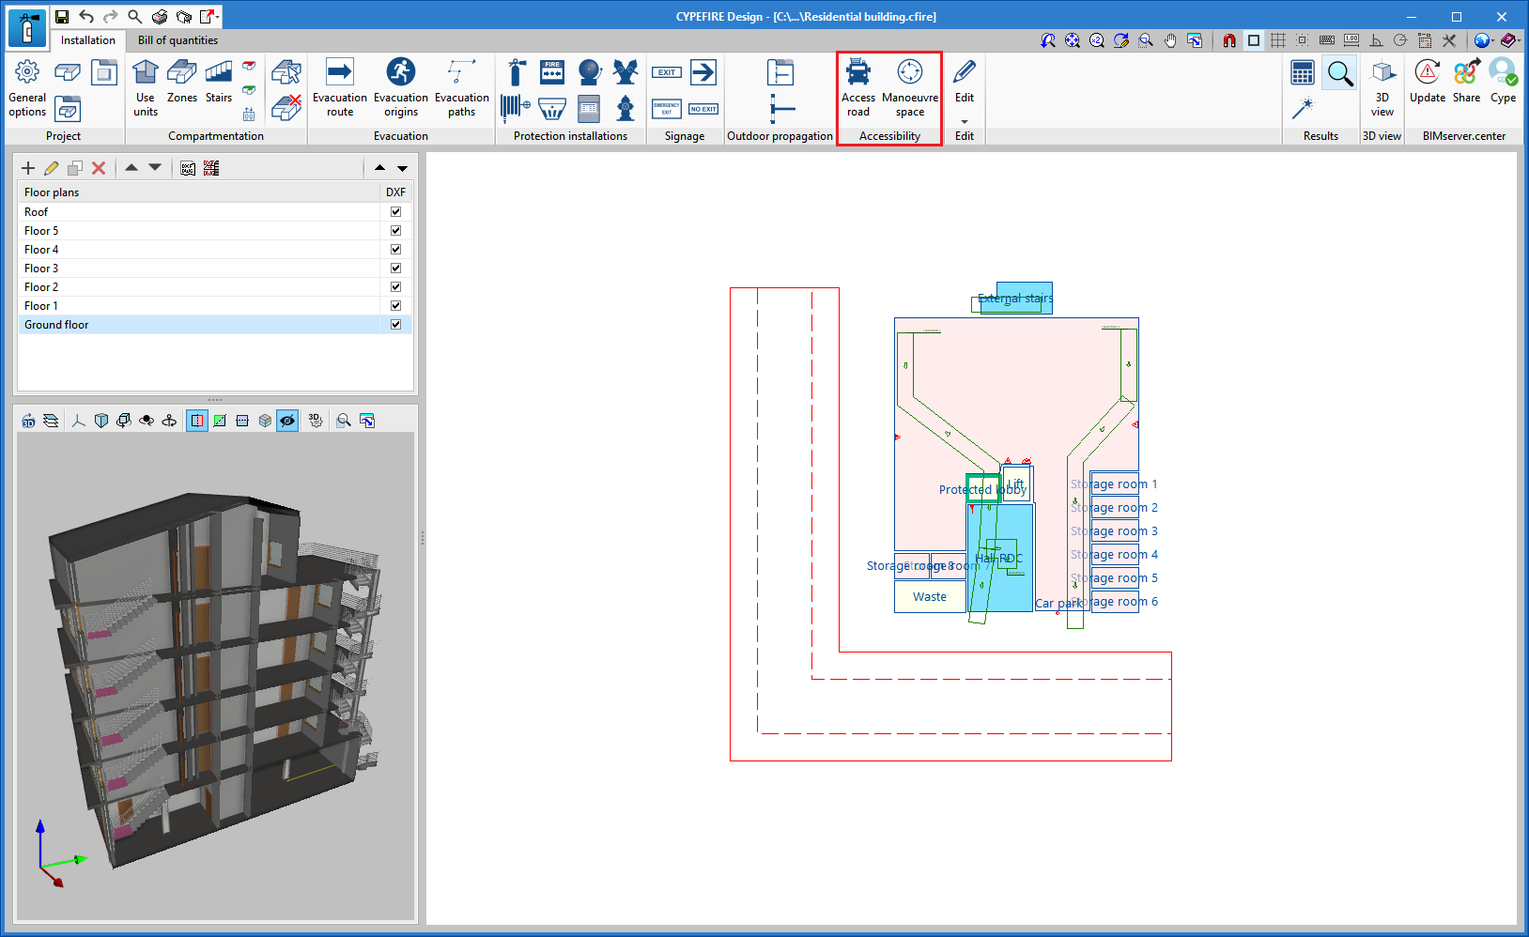Toggle hidden elements eye in 3D toolbar
1529x937 pixels.
287,421
